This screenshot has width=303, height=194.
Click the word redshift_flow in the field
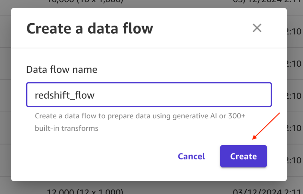tap(65, 95)
